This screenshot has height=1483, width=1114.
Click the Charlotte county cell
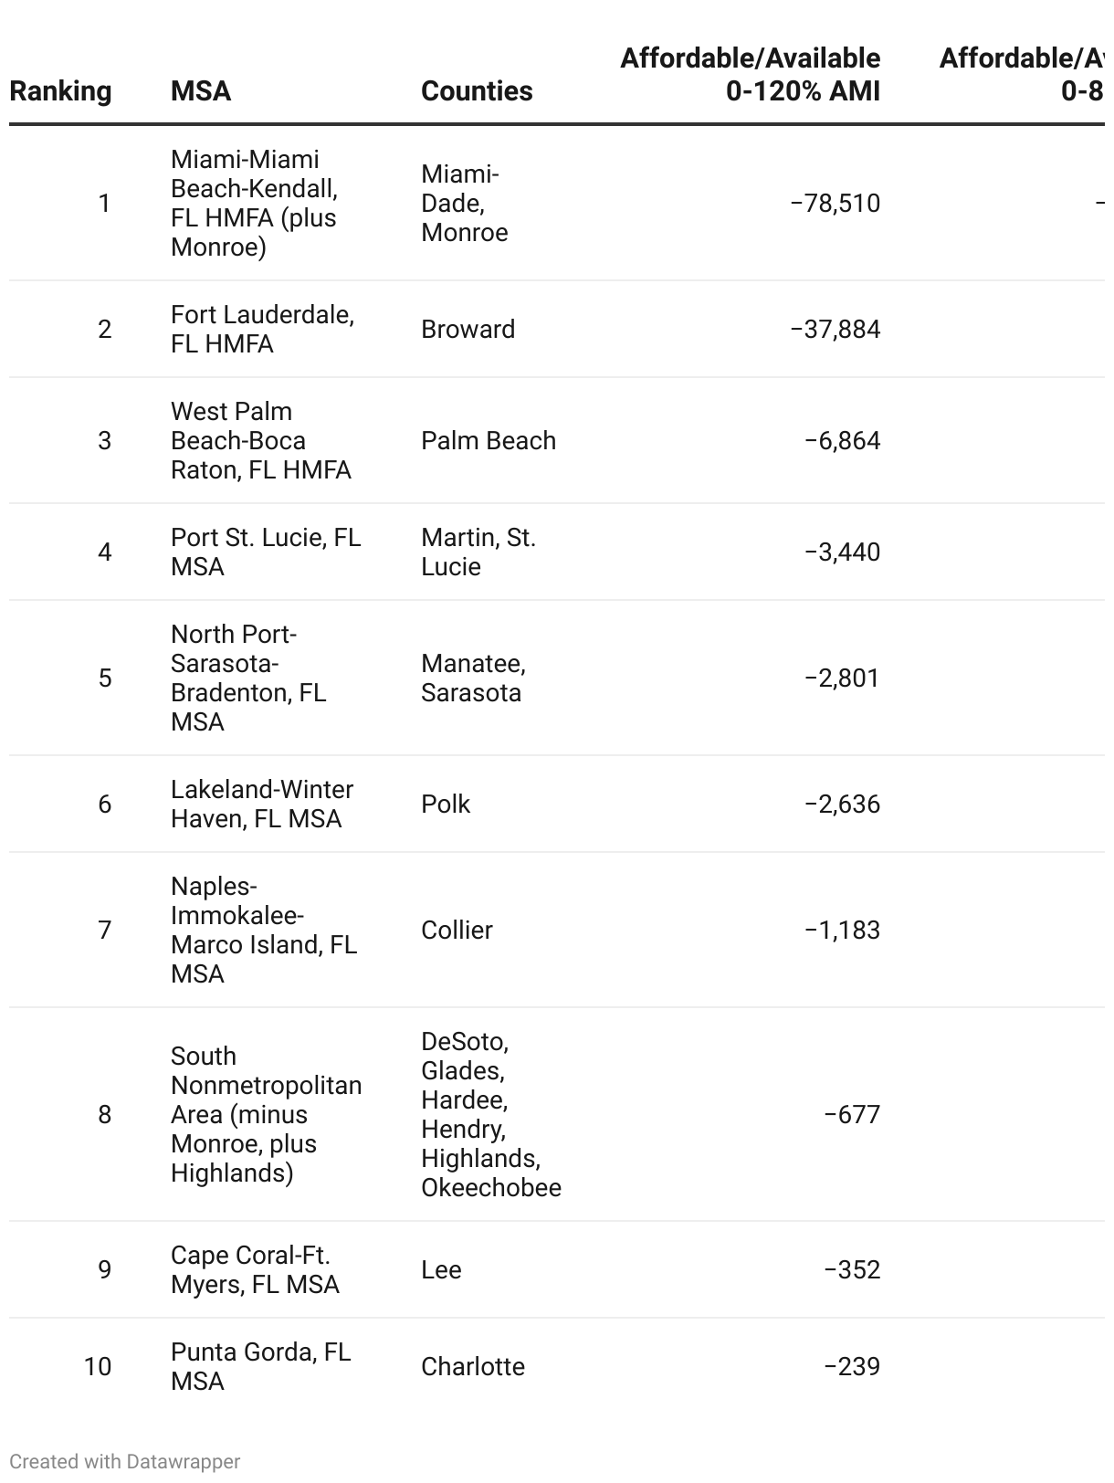(x=473, y=1366)
